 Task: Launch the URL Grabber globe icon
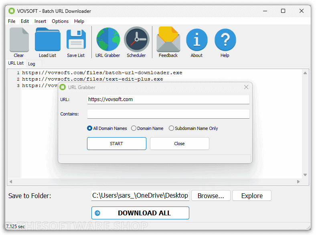click(108, 39)
